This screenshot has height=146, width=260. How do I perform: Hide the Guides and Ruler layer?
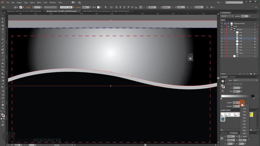pyautogui.click(x=222, y=23)
